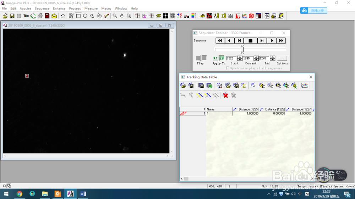Screen dimensions: 355x199
Task: Click the Print icon in main toolbar
Action: point(40,16)
